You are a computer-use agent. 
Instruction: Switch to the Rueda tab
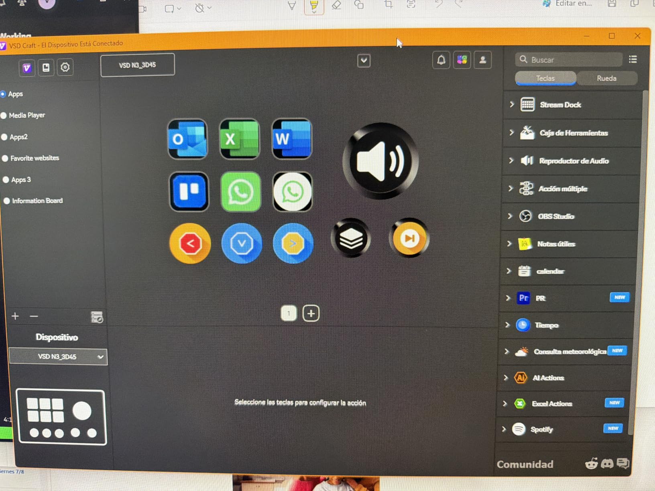point(606,78)
